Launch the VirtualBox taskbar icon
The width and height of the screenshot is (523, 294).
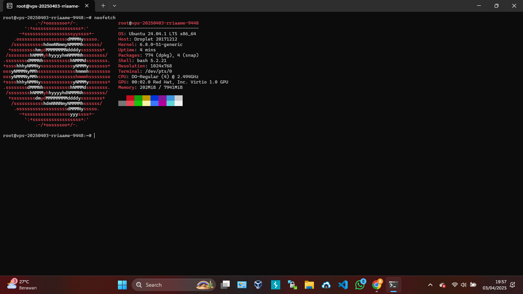tap(258, 285)
